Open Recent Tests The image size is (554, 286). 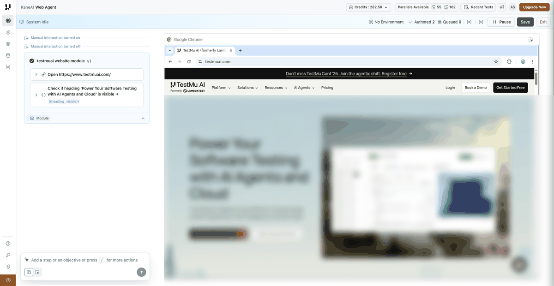coord(478,7)
